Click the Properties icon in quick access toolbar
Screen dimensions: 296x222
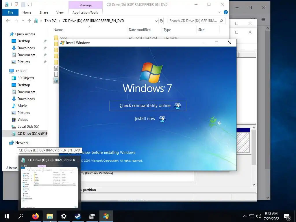tap(16, 4)
